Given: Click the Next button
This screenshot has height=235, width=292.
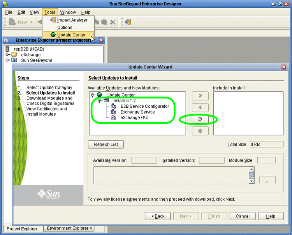Looking at the screenshot, I should coord(186,216).
